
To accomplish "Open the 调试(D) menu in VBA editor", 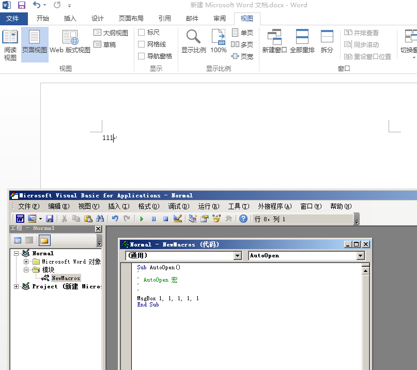I will tap(178, 206).
